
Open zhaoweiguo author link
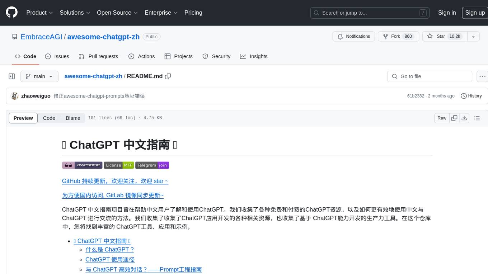pyautogui.click(x=36, y=96)
